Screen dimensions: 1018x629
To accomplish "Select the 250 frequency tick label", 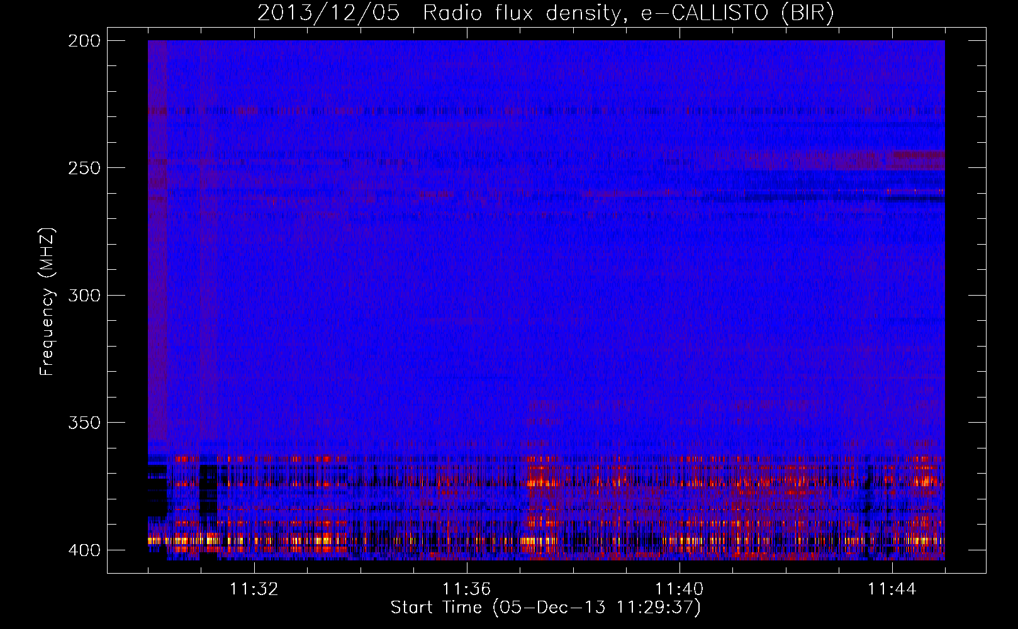I will (x=84, y=168).
